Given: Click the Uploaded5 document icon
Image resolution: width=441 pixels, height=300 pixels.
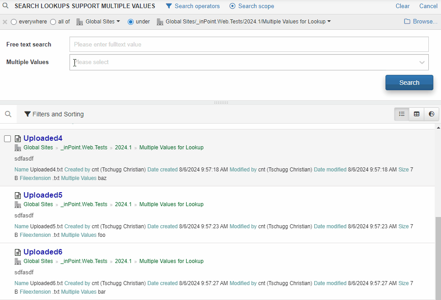Looking at the screenshot, I should coord(18,195).
